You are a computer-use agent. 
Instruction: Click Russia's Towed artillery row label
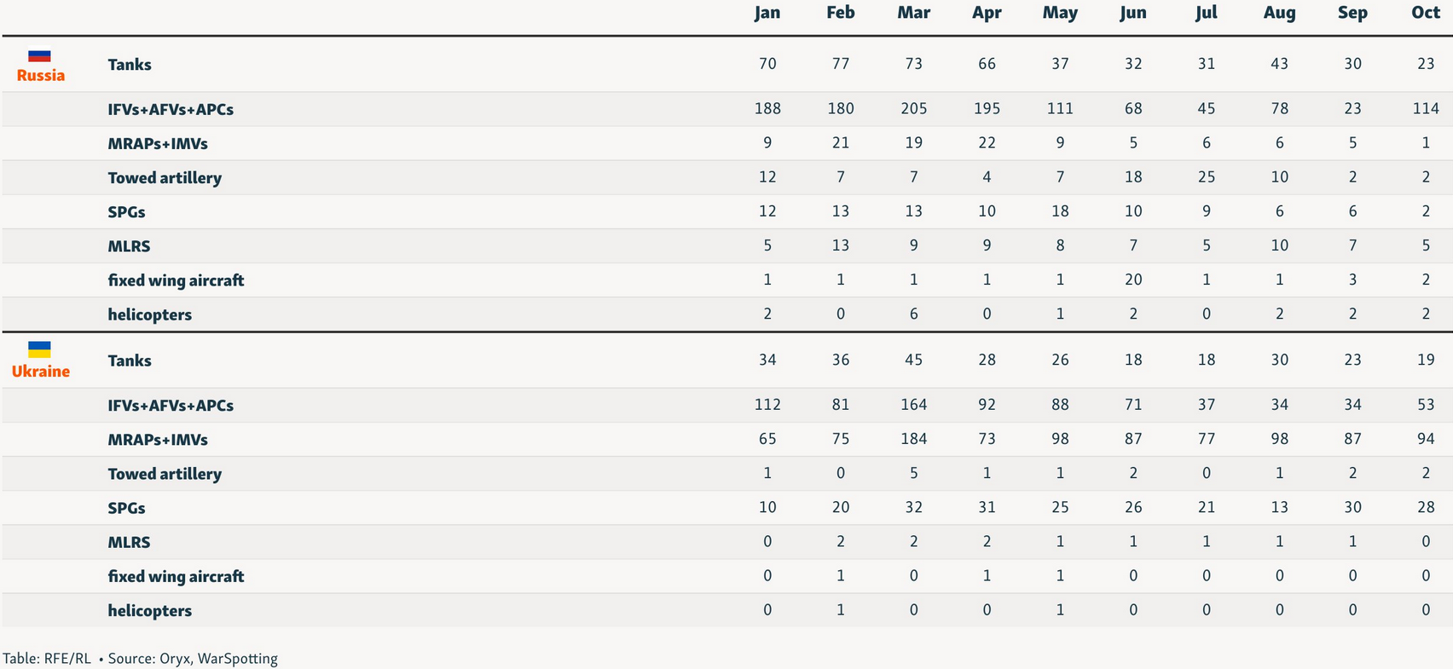(165, 178)
